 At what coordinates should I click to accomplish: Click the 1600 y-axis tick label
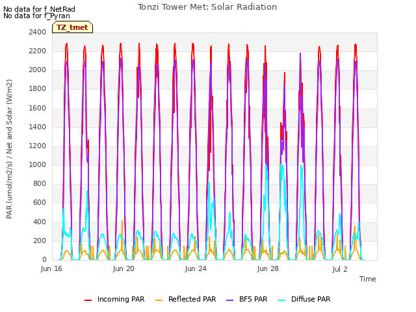(x=38, y=108)
